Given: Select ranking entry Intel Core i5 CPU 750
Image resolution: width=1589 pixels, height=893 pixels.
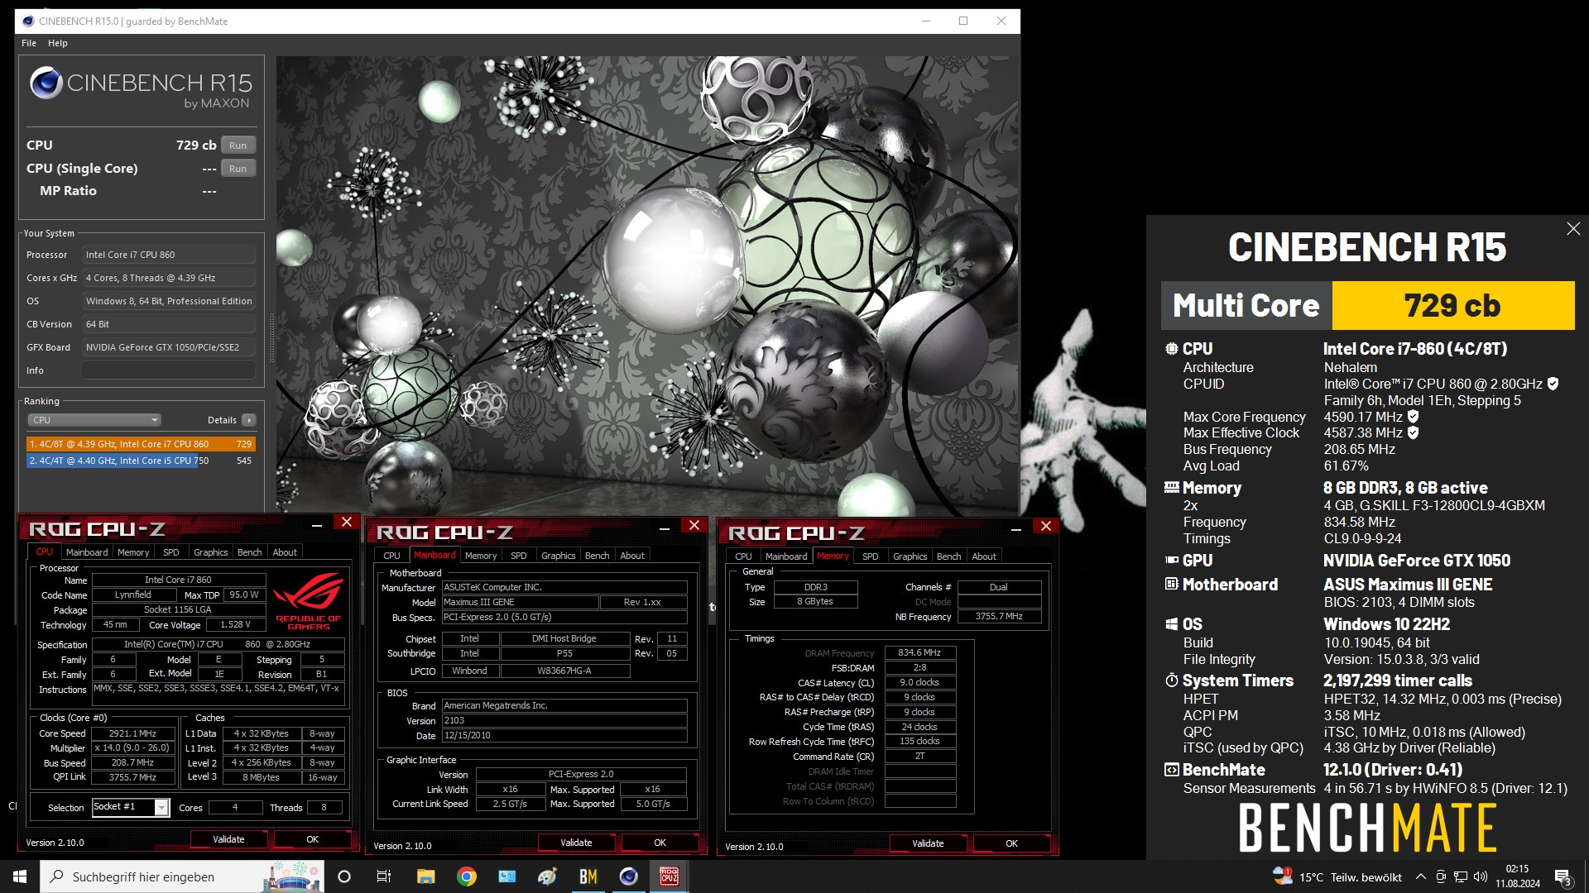Looking at the screenshot, I should point(141,461).
